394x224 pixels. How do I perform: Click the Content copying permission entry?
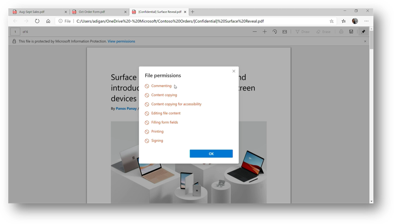pos(161,95)
